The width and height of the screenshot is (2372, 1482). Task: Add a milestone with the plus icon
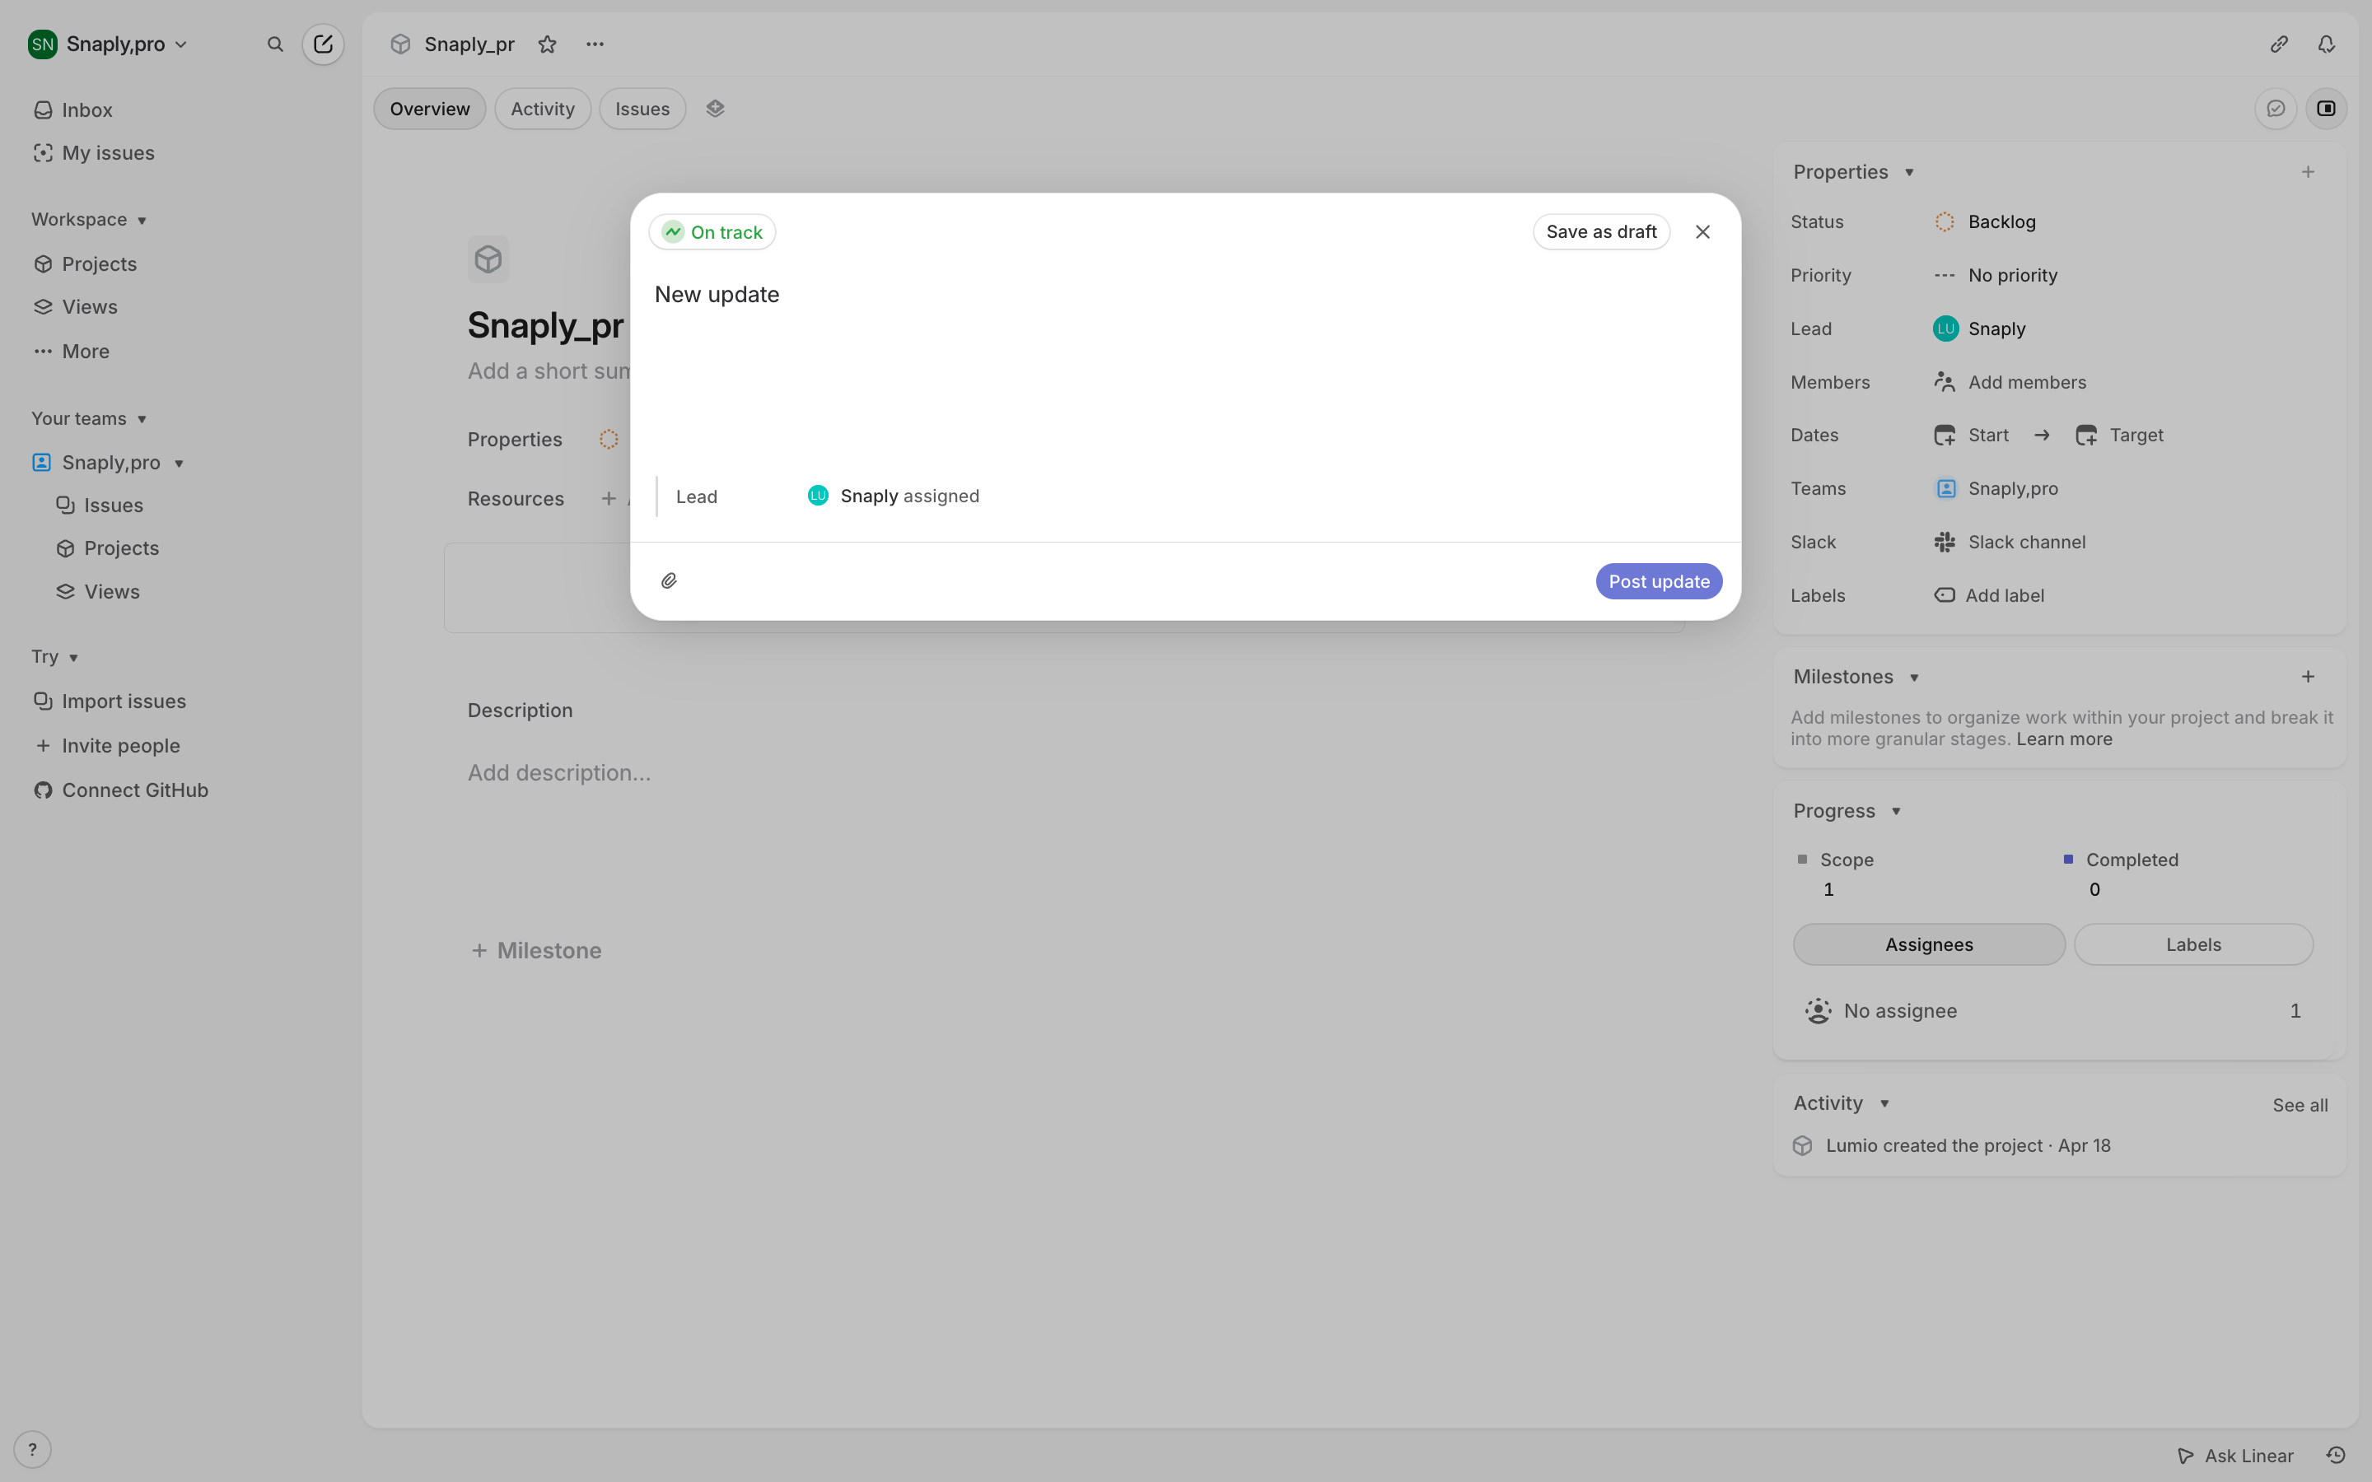tap(2309, 678)
